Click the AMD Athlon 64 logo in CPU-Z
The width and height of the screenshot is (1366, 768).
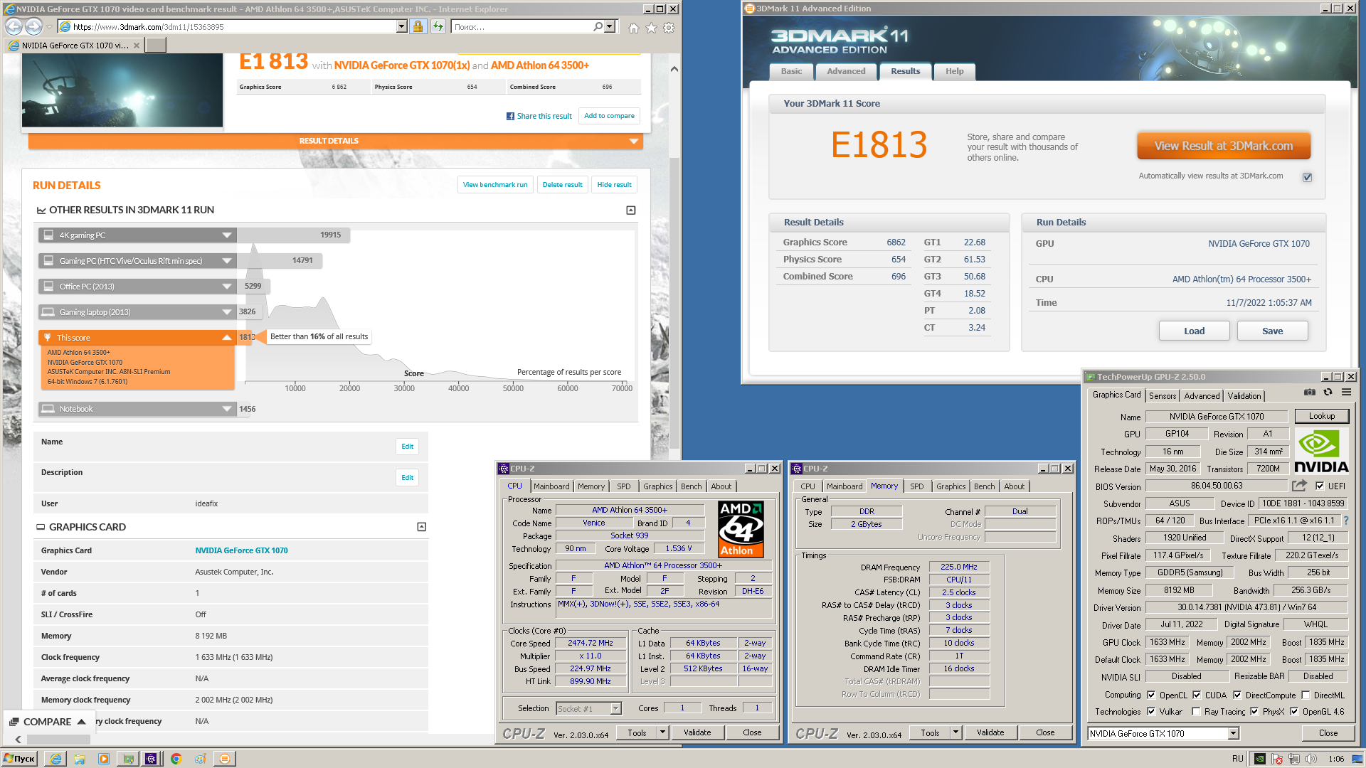click(x=741, y=529)
